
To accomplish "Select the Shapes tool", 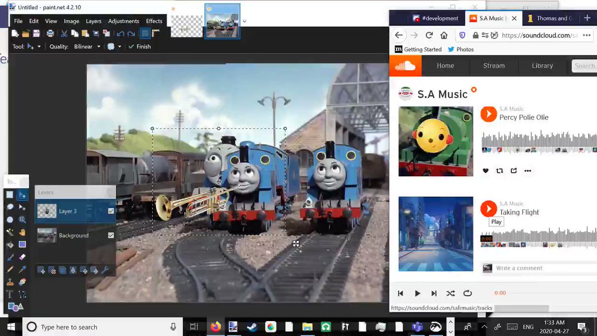I will pyautogui.click(x=15, y=307).
